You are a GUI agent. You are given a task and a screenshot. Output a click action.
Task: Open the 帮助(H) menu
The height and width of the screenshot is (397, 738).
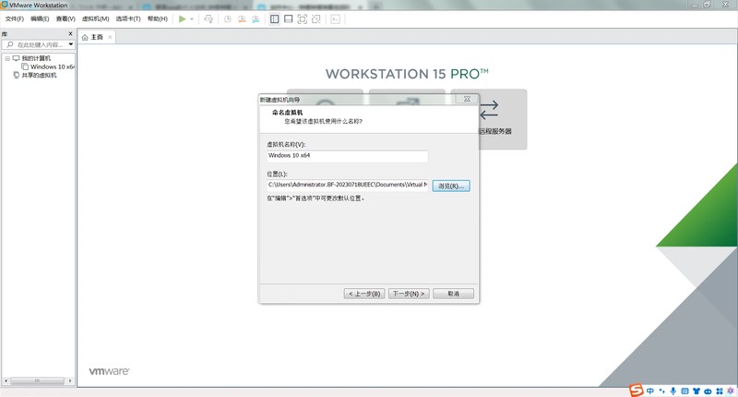pos(157,18)
